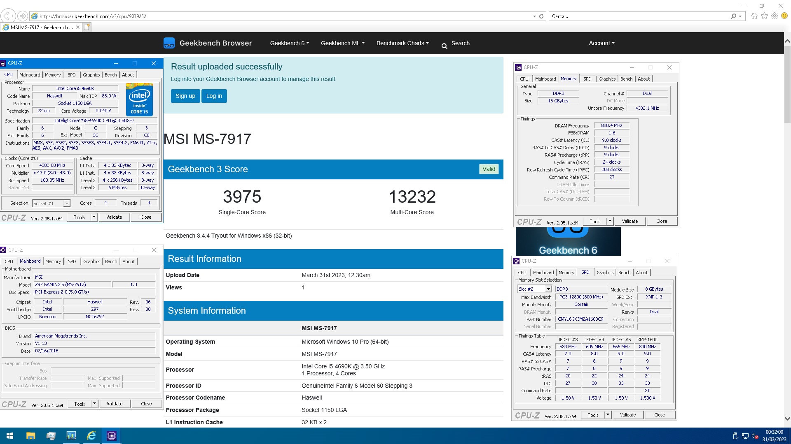Open the browser home icon

click(754, 16)
